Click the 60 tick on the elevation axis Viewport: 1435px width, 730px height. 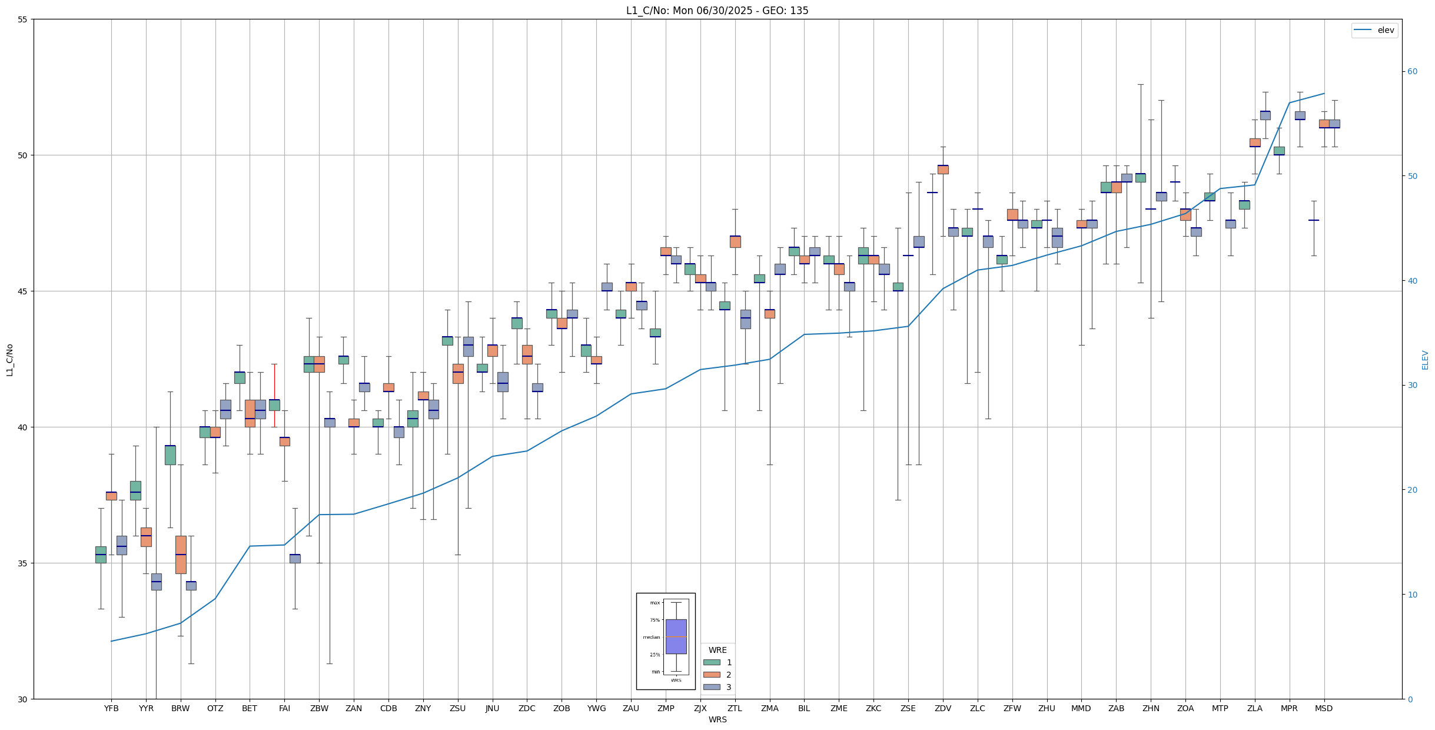pos(1412,72)
